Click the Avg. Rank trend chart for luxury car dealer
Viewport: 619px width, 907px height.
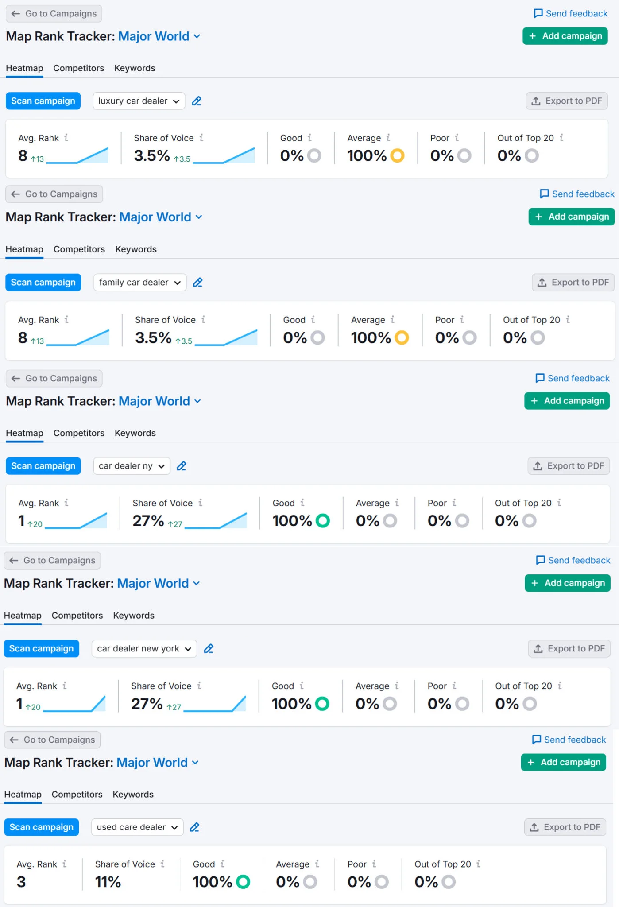[77, 156]
